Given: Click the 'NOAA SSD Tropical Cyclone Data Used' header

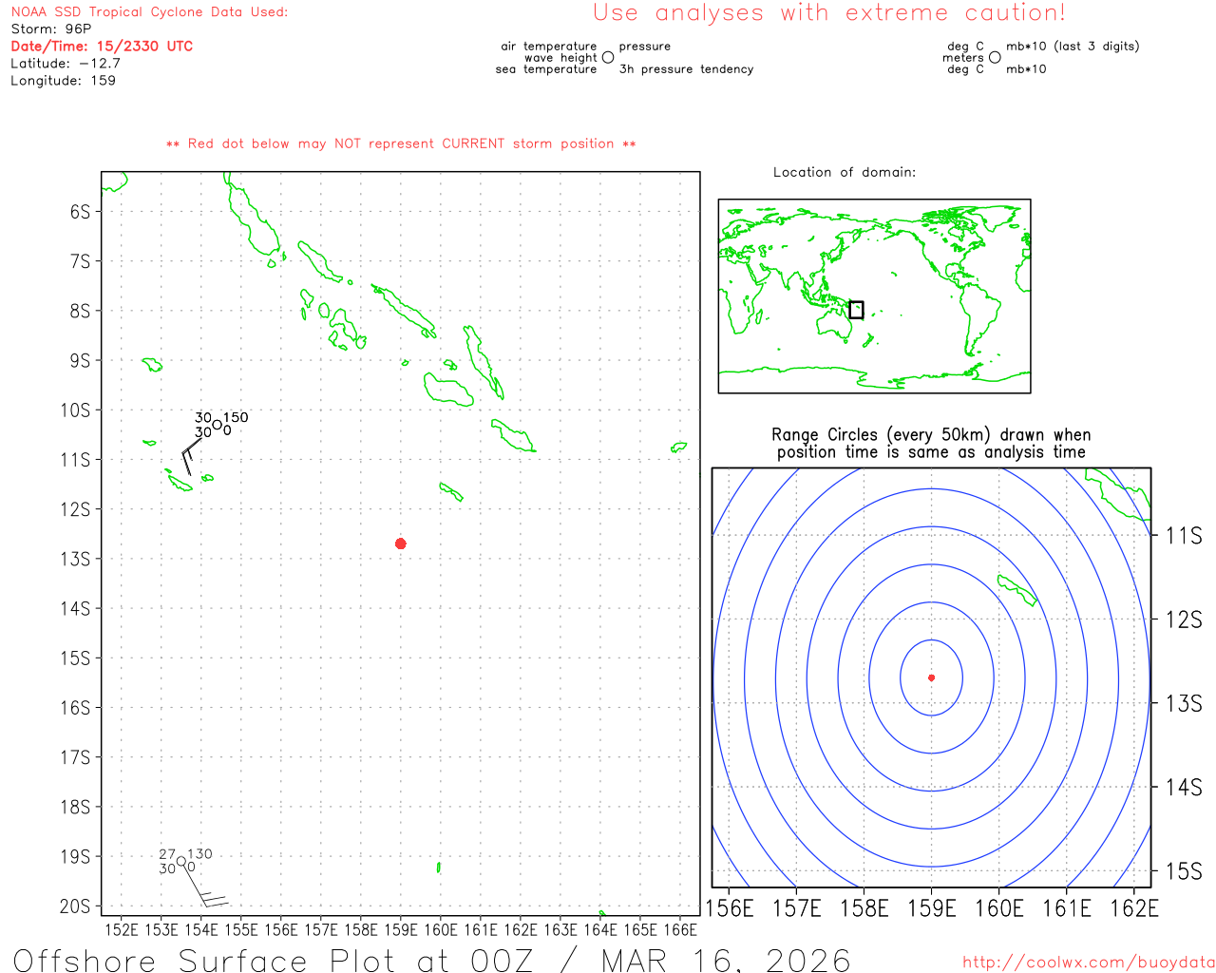Looking at the screenshot, I should point(149,12).
